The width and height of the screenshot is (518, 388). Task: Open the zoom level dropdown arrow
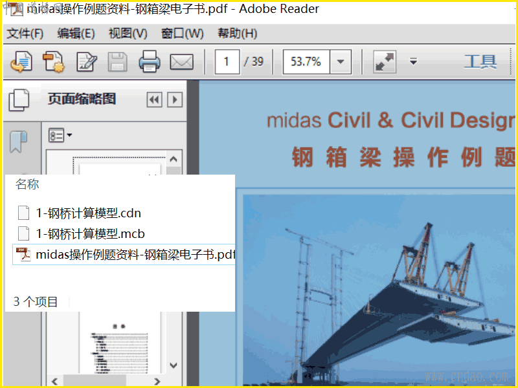(341, 61)
